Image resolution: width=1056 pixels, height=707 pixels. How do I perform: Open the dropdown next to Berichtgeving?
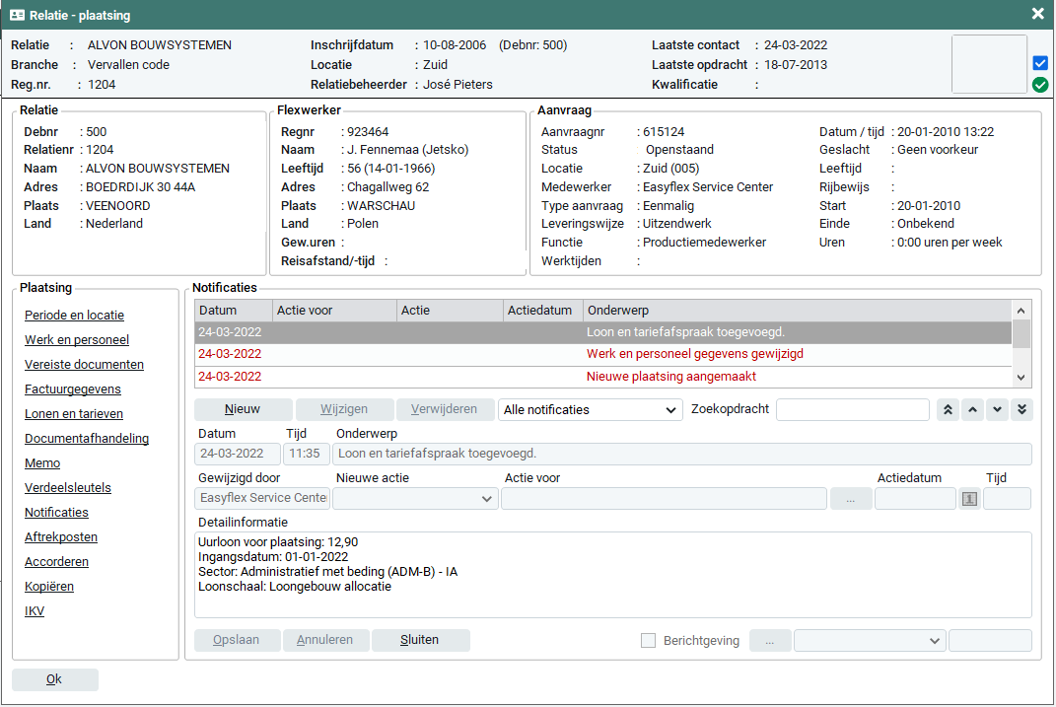click(x=869, y=641)
